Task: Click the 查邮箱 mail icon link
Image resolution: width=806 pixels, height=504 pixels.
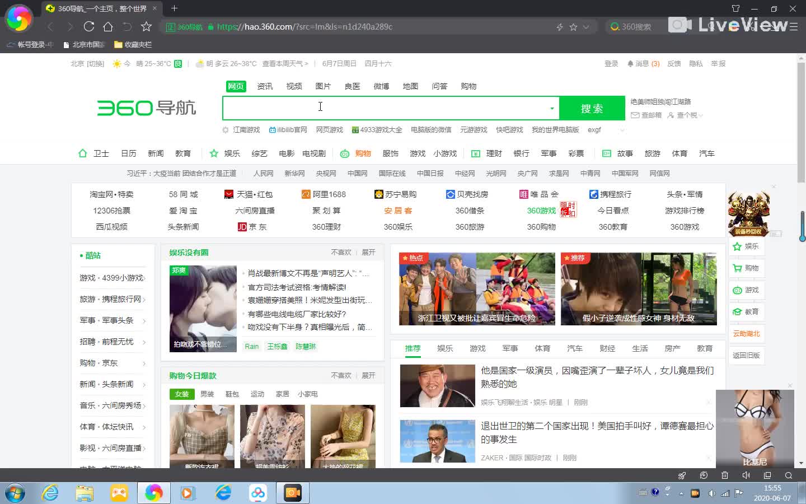Action: [646, 115]
